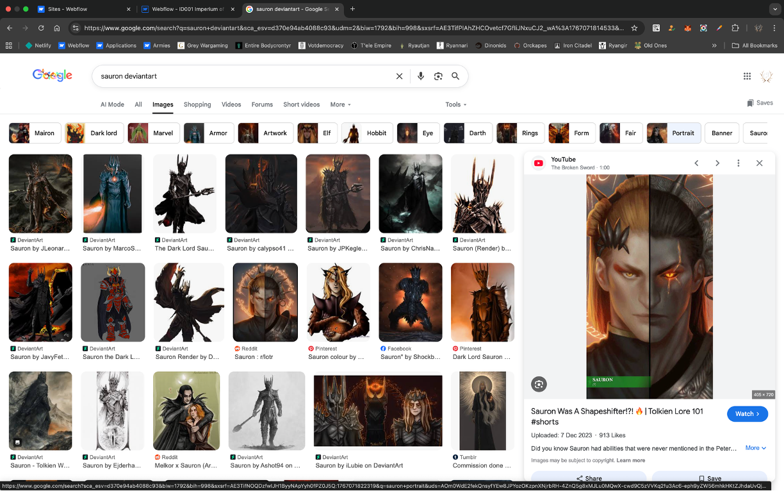Open the Old Ones bookmark
The height and width of the screenshot is (491, 784).
tap(650, 46)
